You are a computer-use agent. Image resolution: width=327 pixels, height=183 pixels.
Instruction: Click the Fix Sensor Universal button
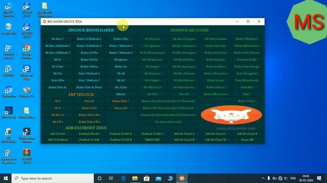168,122
